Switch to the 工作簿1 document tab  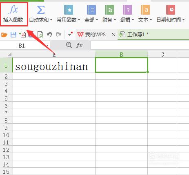pos(153,35)
